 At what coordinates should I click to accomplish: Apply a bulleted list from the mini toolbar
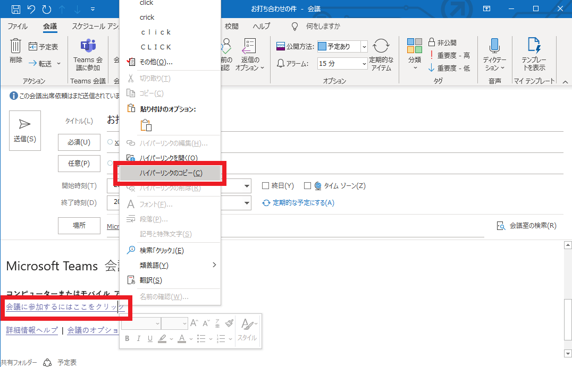pyautogui.click(x=201, y=339)
